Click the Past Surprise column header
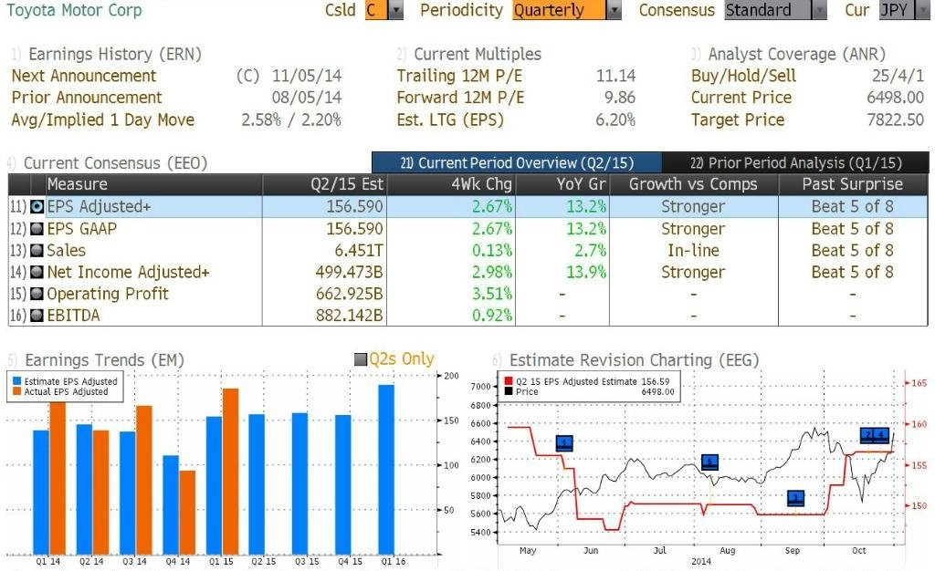The image size is (935, 571). pos(852,184)
